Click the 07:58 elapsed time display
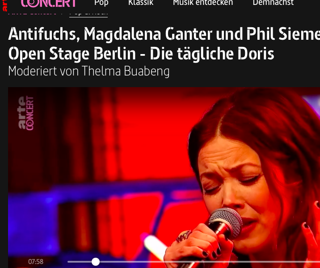This screenshot has height=268, width=320. tap(36, 262)
